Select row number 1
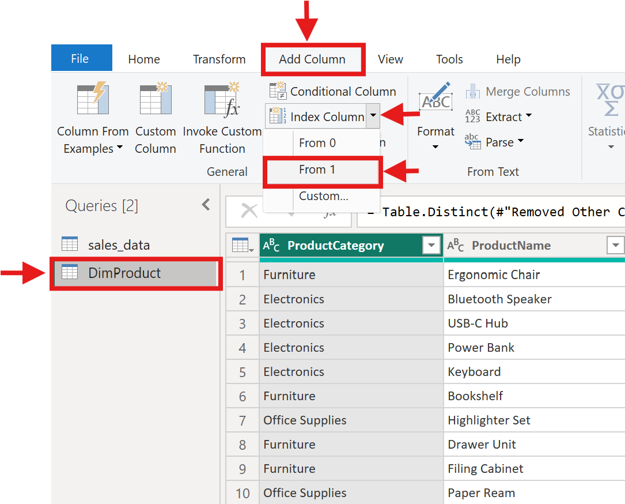The image size is (625, 504). coord(243,275)
